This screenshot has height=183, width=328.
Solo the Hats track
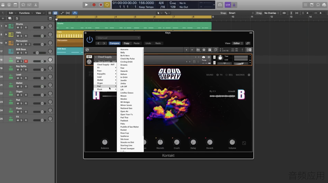(21, 36)
